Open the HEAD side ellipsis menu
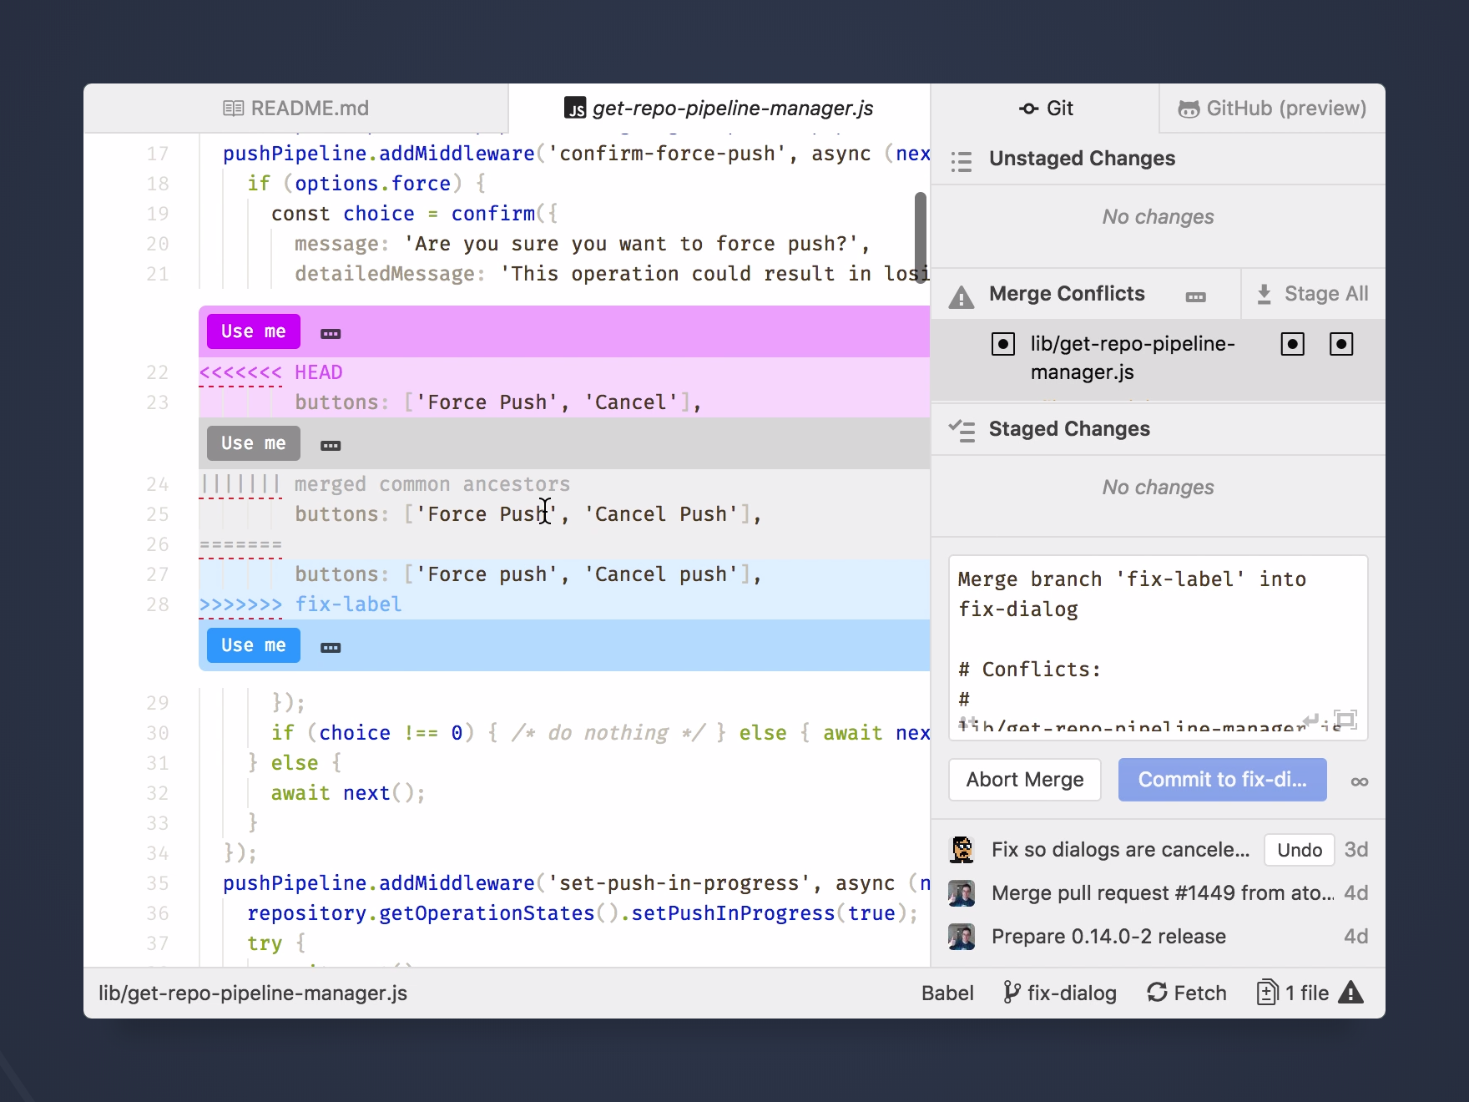 click(x=331, y=333)
